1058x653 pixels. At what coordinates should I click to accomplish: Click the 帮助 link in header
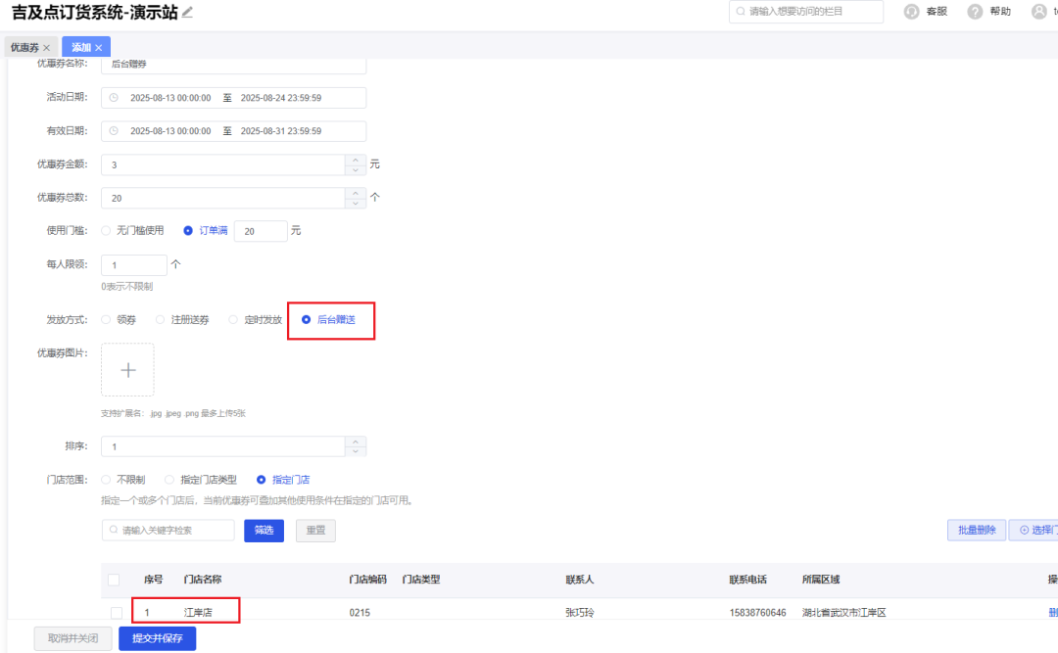pyautogui.click(x=1000, y=12)
